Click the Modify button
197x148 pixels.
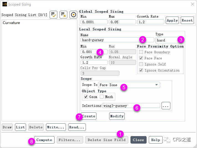[x=117, y=116]
